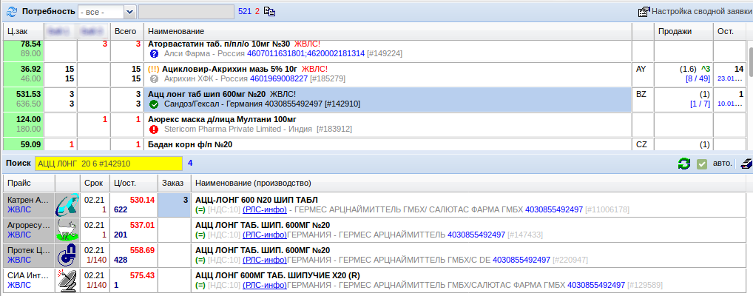The image size is (753, 296).
Task: Sort by Ц.зак column header
Action: coord(22,31)
